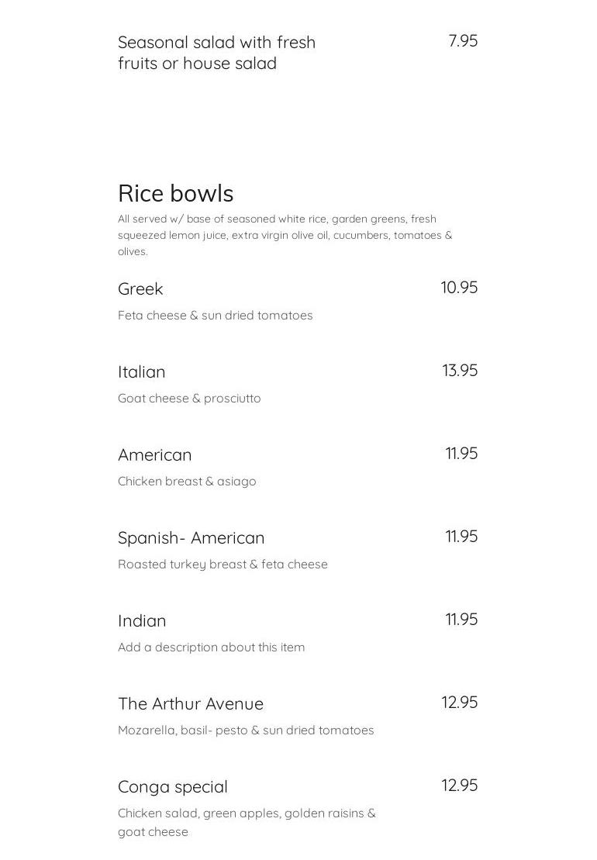The width and height of the screenshot is (597, 860).
Task: Select the rice bowls base ingredients description
Action: coord(285,235)
